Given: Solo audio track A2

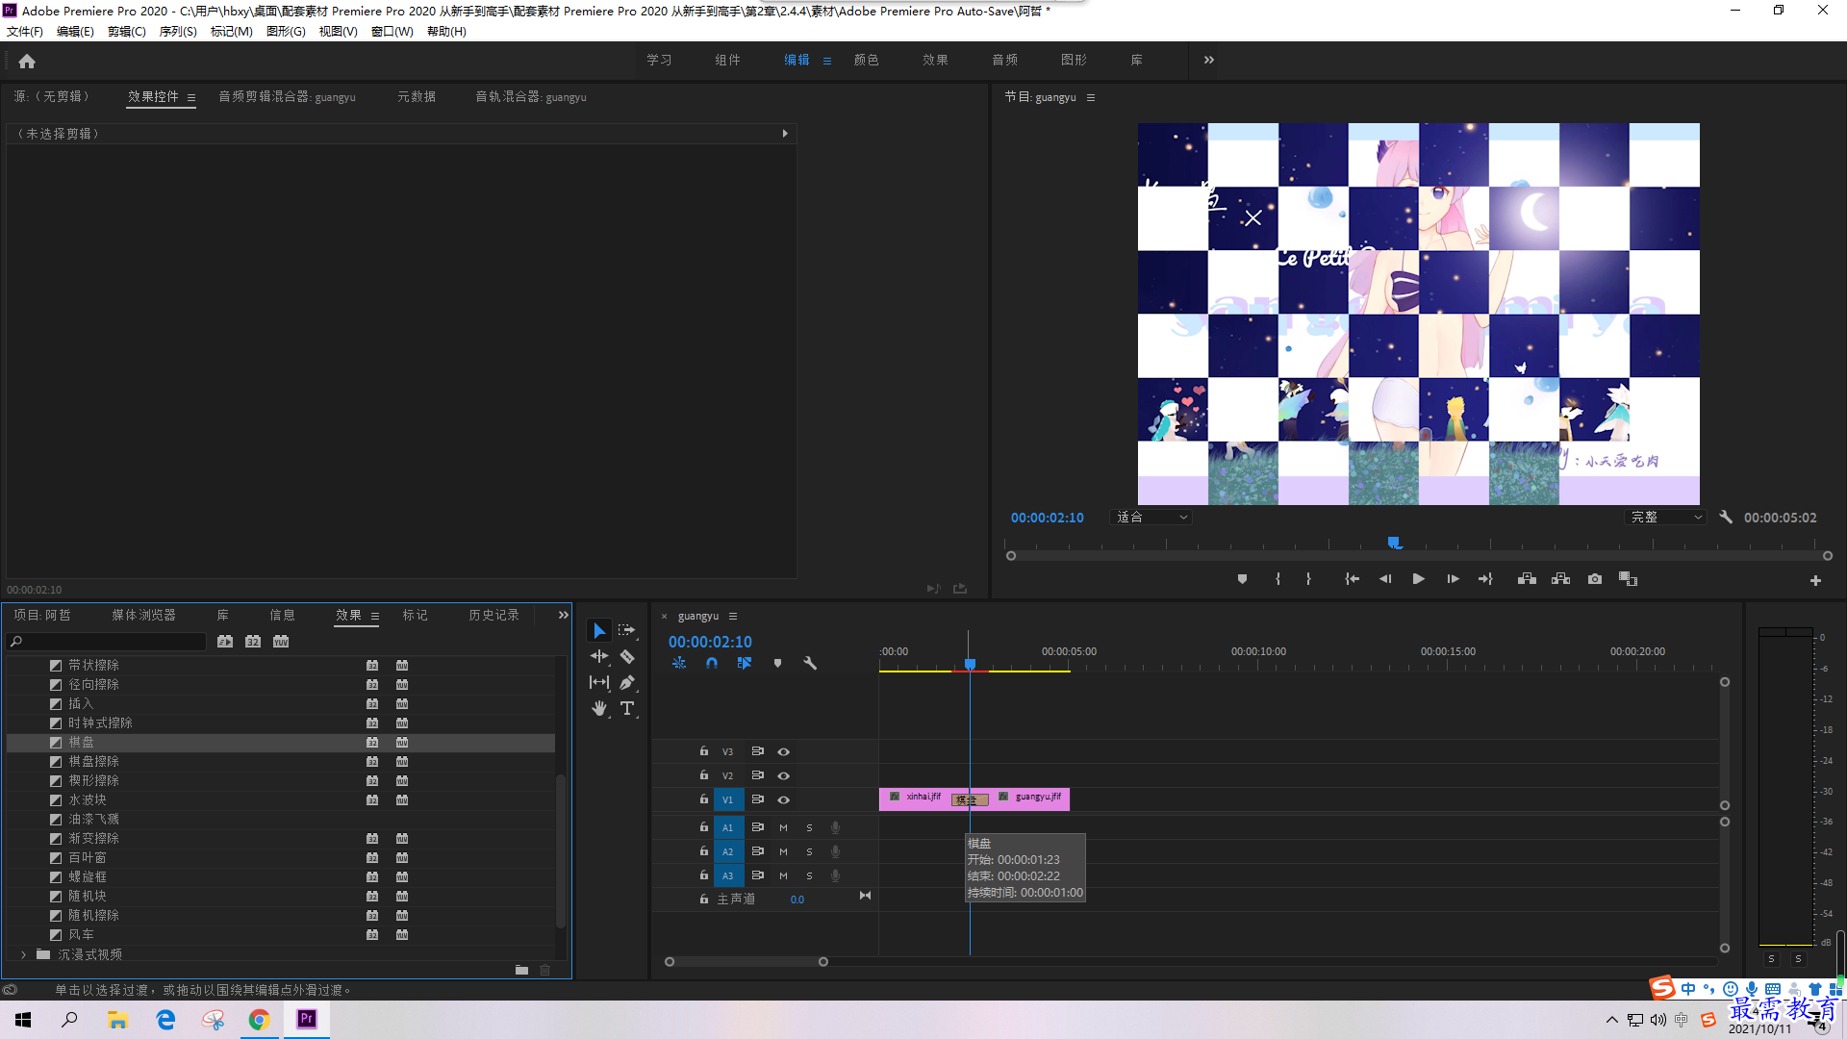Looking at the screenshot, I should click(x=809, y=851).
